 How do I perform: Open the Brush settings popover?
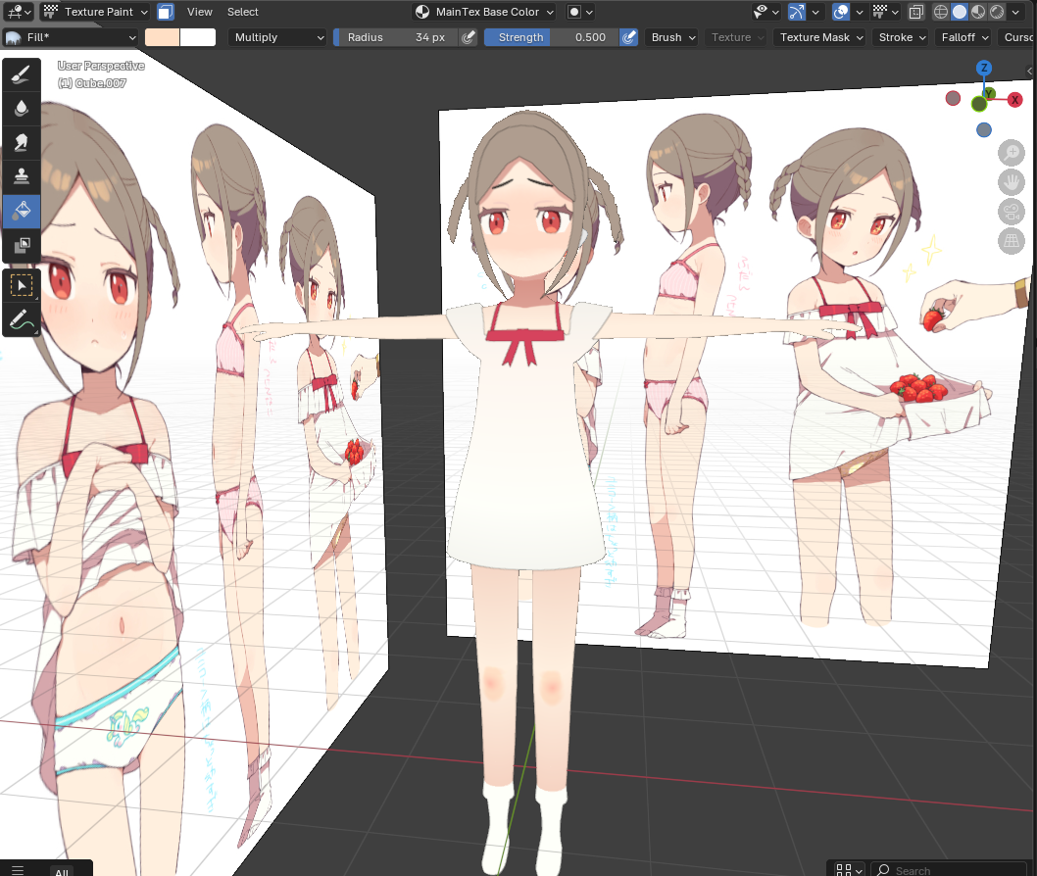[x=672, y=37]
